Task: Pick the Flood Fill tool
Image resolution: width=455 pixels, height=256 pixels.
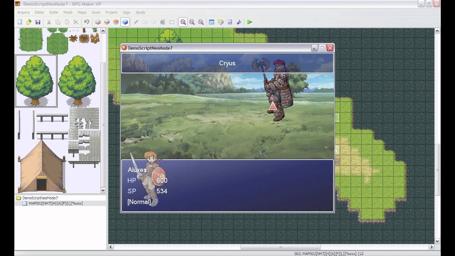Action: click(162, 22)
